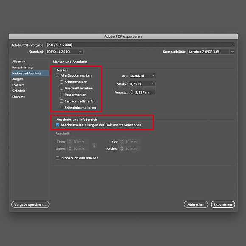This screenshot has width=246, height=246.
Task: Click the Anschnitt und Infobereich label
Action: coord(77,120)
